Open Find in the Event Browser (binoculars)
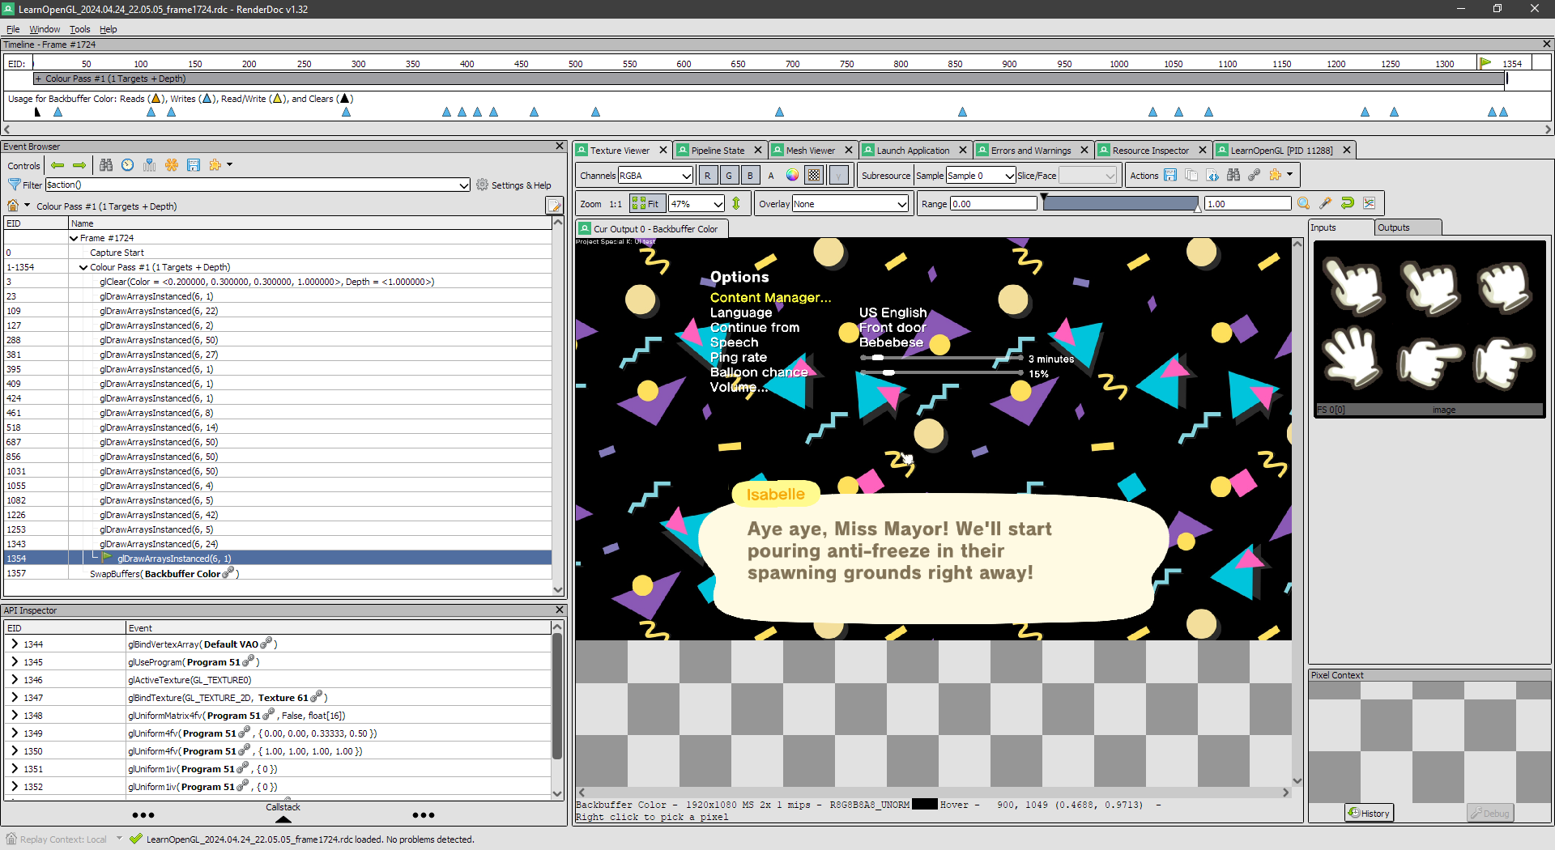Screen dimensions: 1555x850 point(106,165)
